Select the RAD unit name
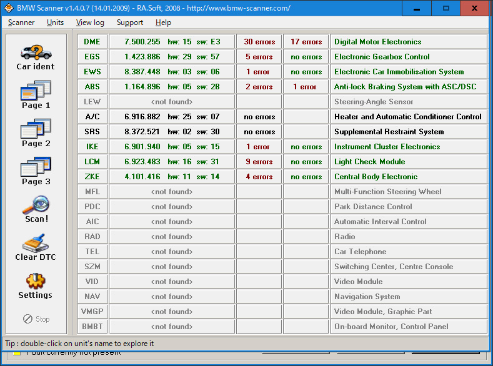Image resolution: width=493 pixels, height=366 pixels. tap(92, 237)
